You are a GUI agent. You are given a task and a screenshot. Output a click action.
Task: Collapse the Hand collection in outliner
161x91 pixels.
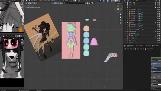pos(126,8)
